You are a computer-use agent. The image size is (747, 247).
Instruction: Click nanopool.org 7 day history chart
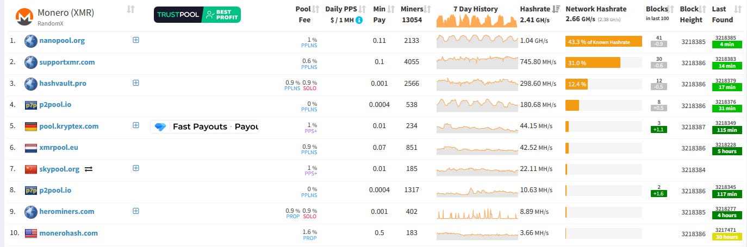477,41
